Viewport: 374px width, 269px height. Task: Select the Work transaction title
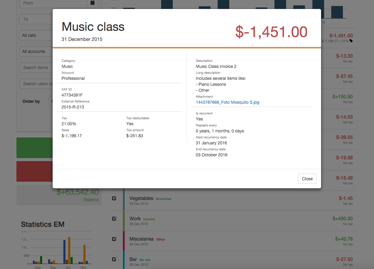tap(135, 218)
